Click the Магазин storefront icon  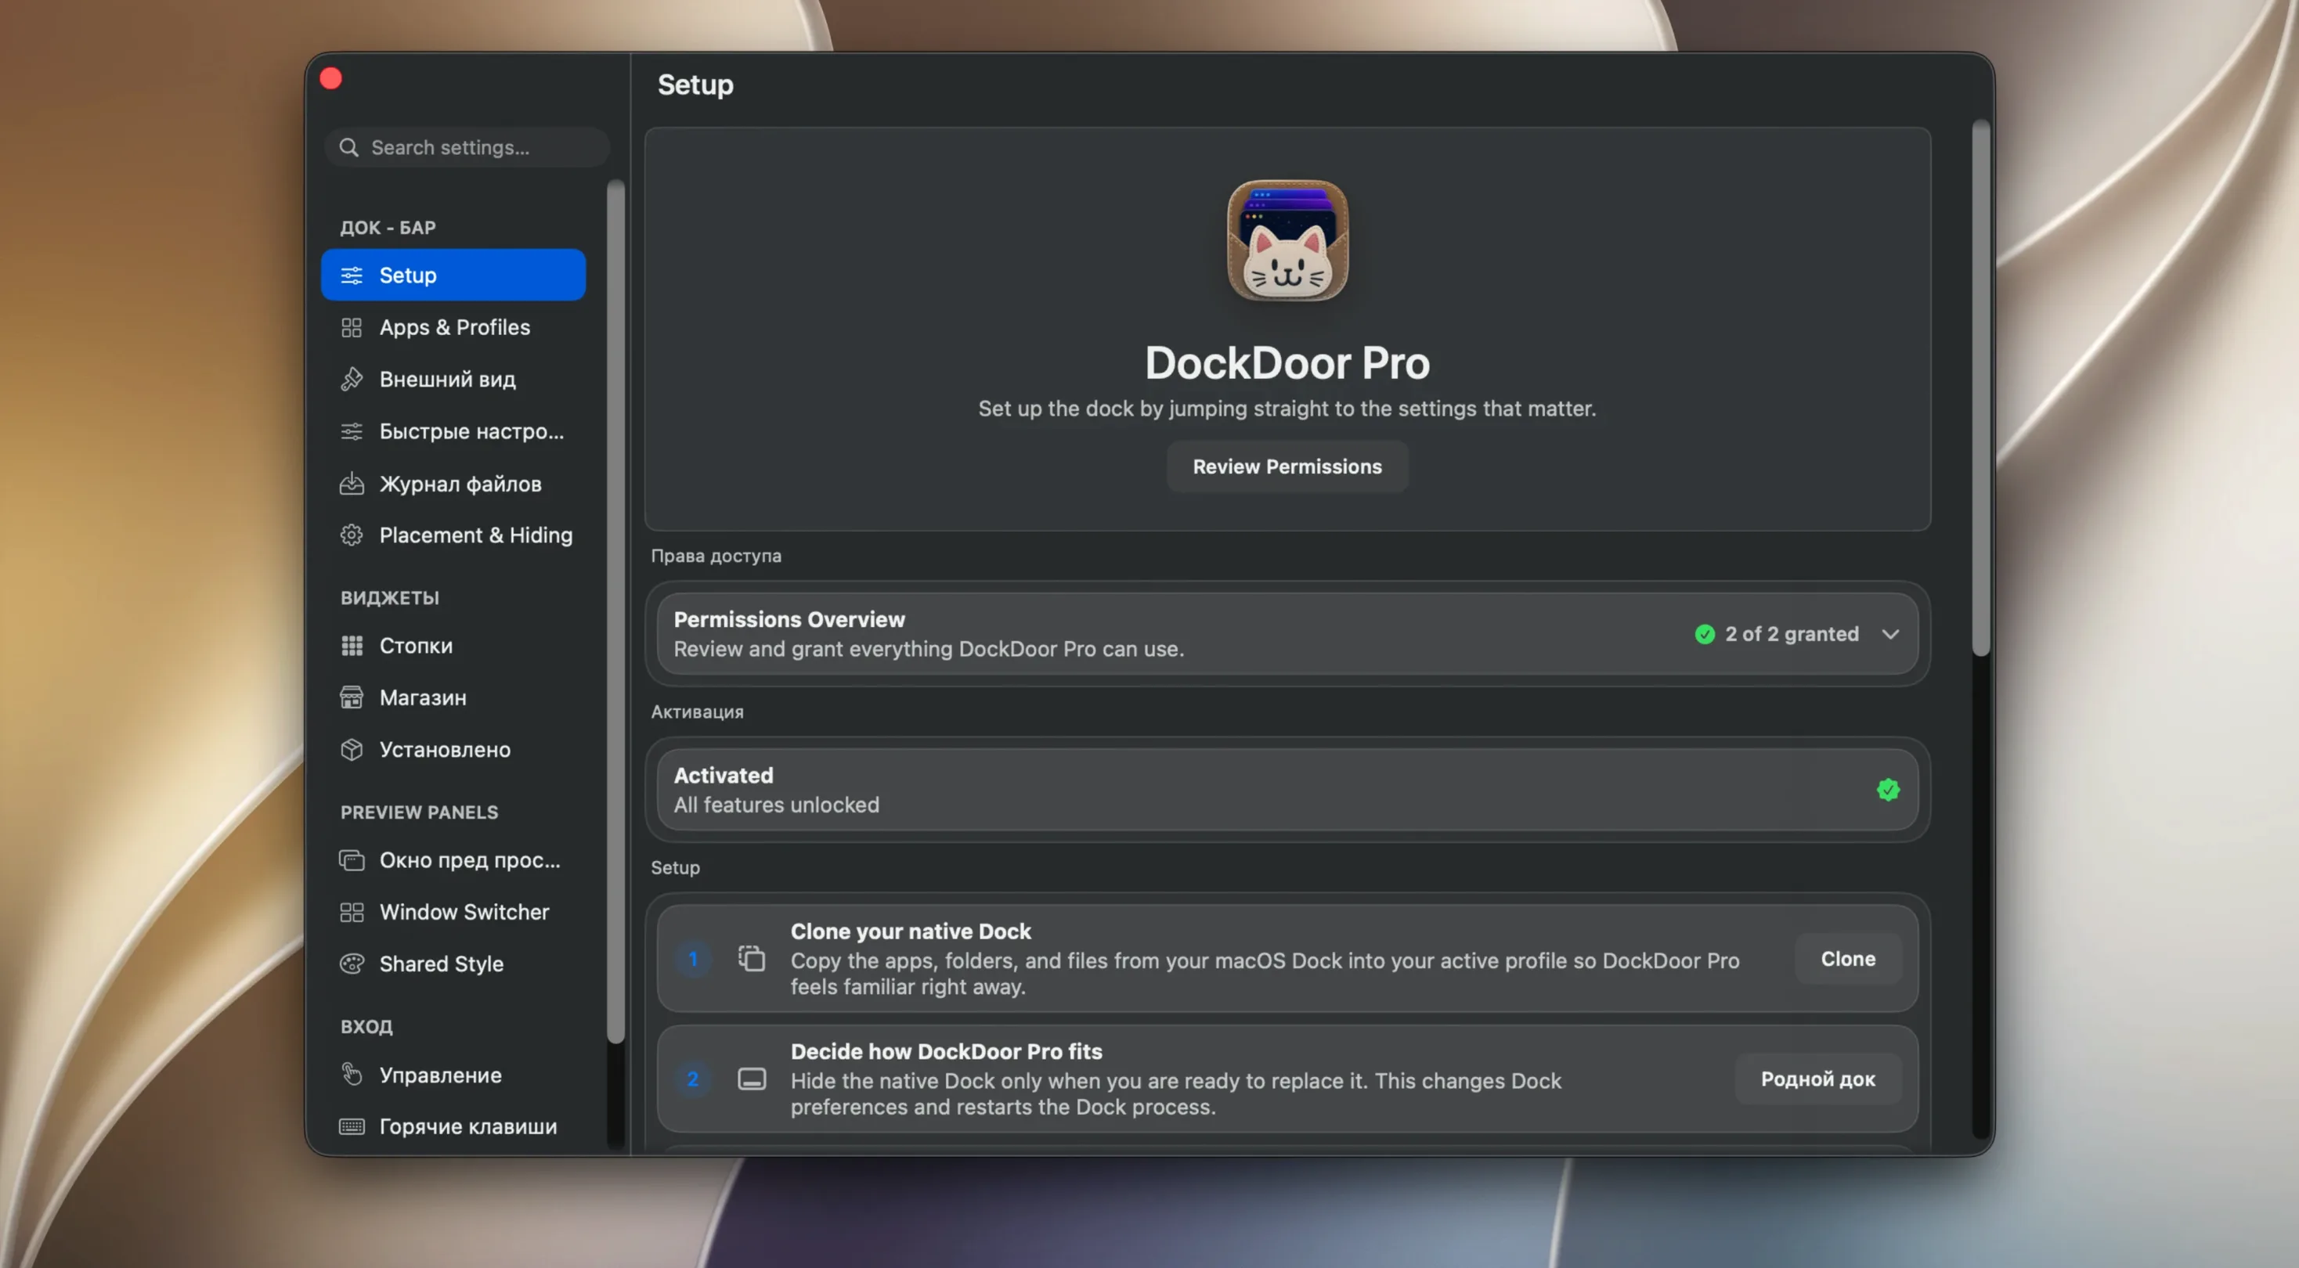point(352,698)
